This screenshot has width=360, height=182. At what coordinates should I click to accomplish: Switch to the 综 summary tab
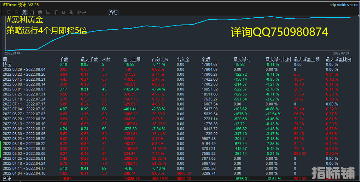(x=8, y=12)
